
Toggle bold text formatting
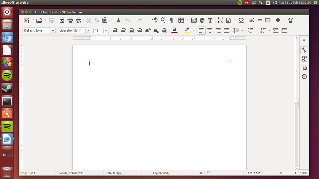point(115,30)
